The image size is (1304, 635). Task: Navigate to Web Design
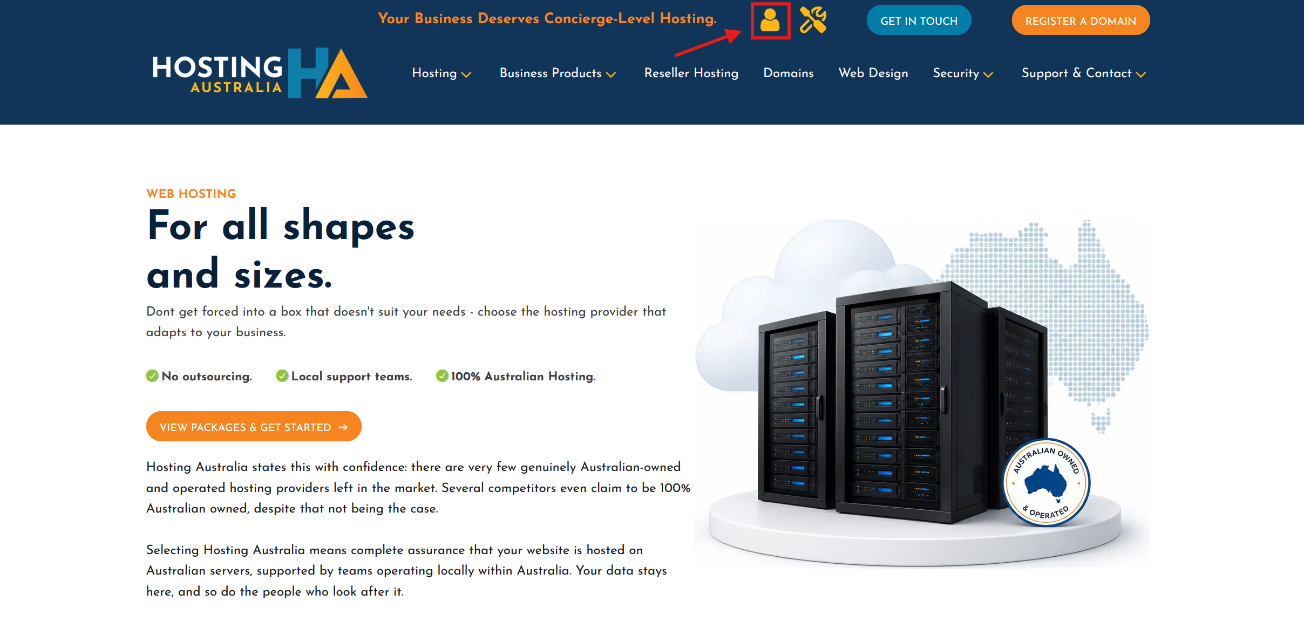tap(873, 73)
